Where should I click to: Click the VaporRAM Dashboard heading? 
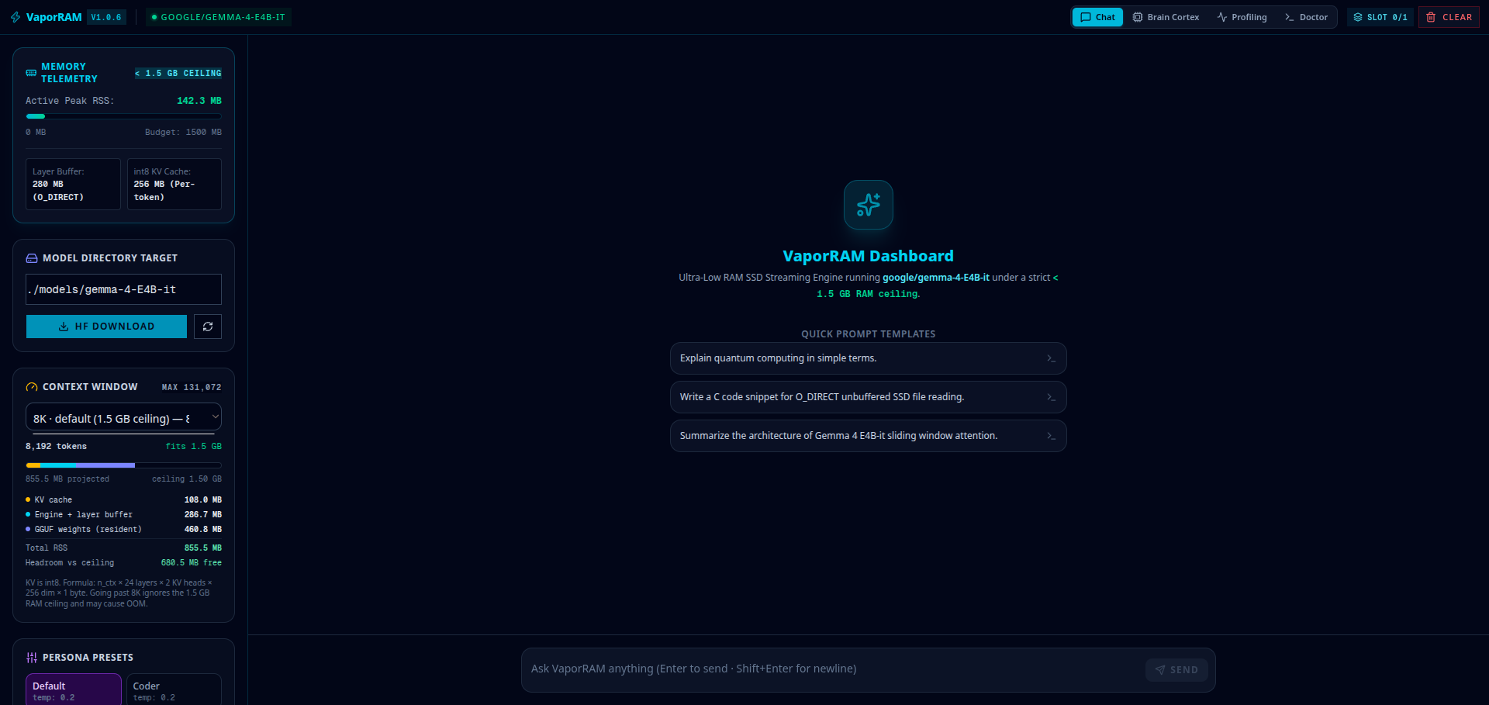pos(869,256)
